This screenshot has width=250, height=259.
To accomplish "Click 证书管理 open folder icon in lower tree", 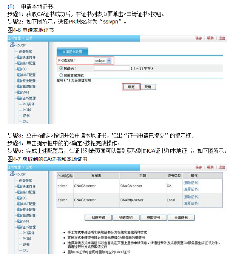I will [19, 227].
